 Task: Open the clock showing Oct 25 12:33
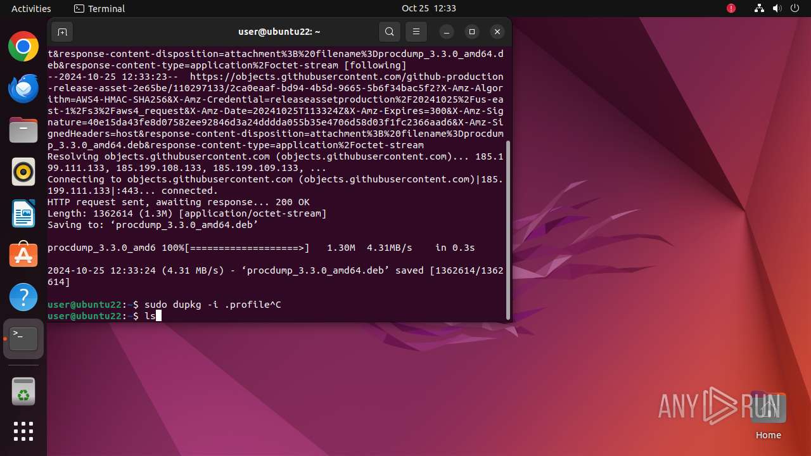pos(429,8)
